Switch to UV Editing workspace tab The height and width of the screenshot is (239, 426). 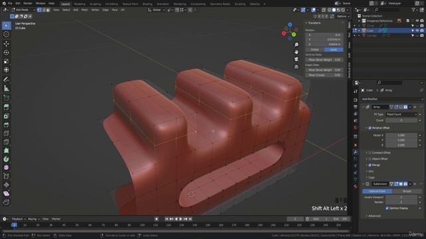(x=112, y=4)
